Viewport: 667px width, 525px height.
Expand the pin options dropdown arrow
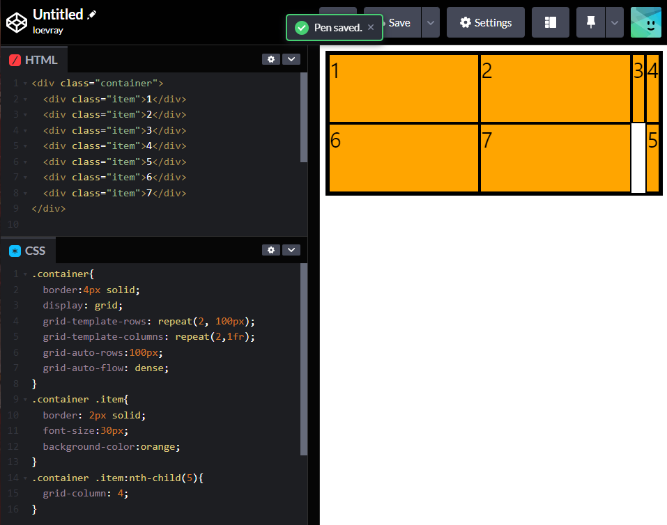(x=615, y=22)
